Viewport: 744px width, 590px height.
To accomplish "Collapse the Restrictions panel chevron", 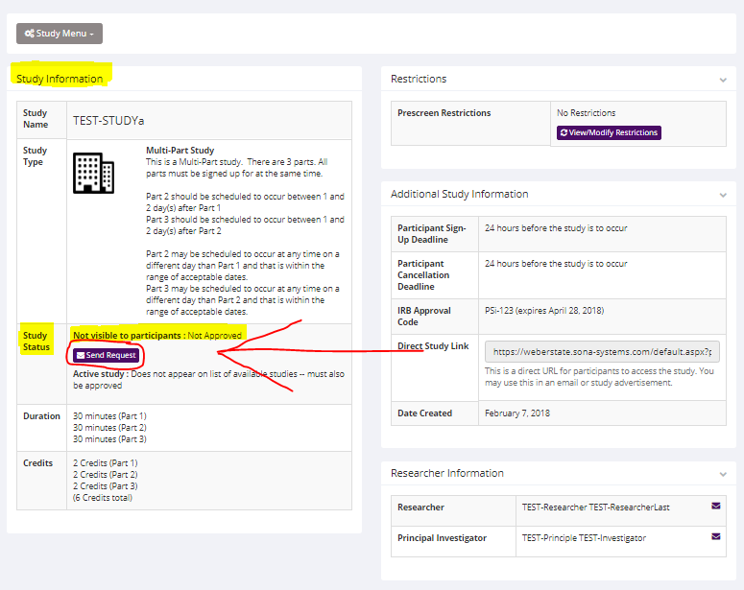I will point(722,80).
